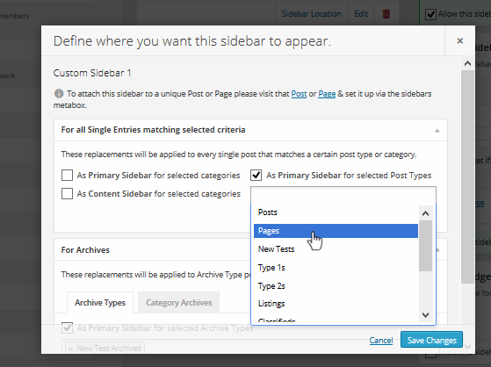Screen dimensions: 491x367
Task: Click the Cancel link
Action: [381, 341]
